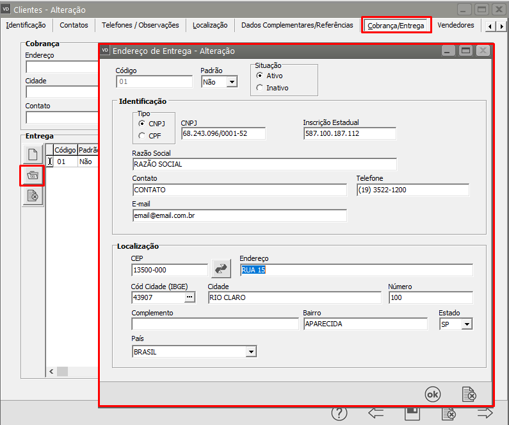Screen dimensions: 509x425
Task: Expand the Padrão dropdown
Action: pos(231,82)
